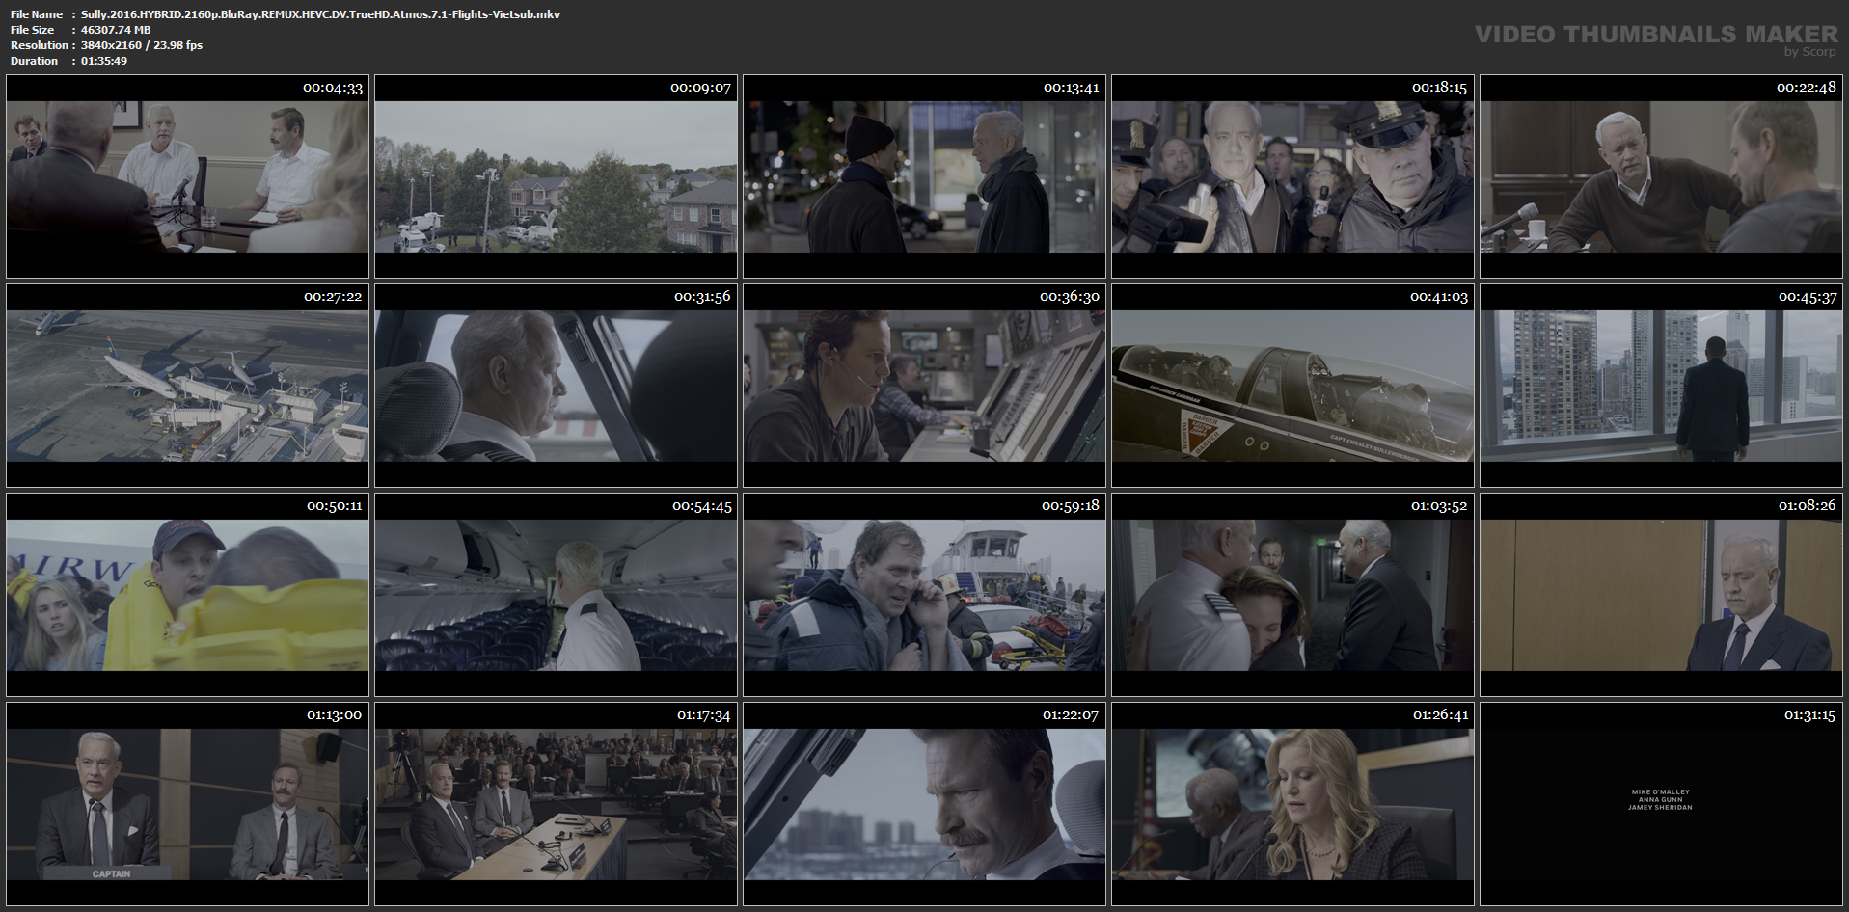Screen dimensions: 1849x912
Task: Select the thumbnail at 00:04:33
Action: [187, 176]
